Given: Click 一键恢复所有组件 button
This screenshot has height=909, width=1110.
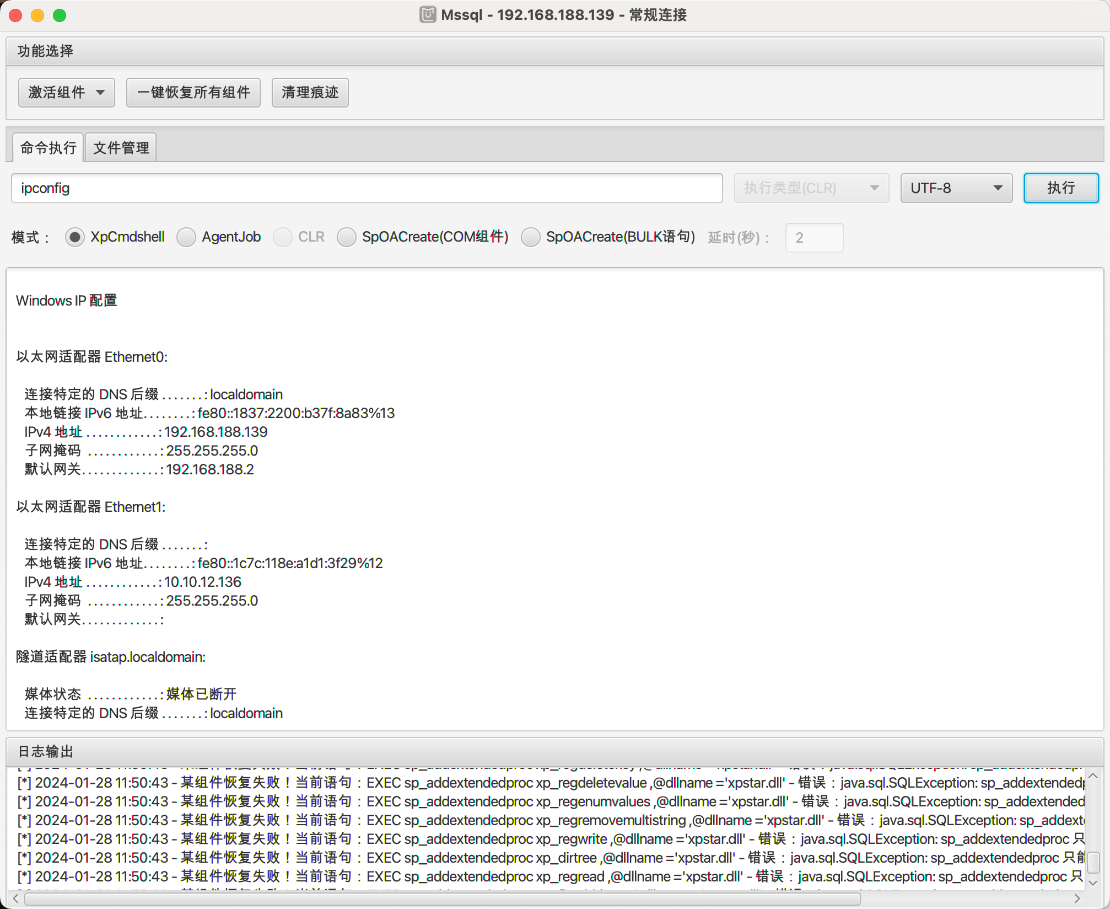Looking at the screenshot, I should coord(193,92).
